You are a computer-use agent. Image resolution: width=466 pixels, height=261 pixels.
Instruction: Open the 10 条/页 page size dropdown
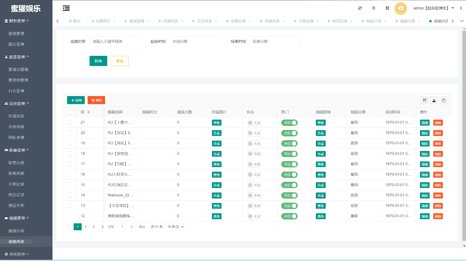[176, 227]
